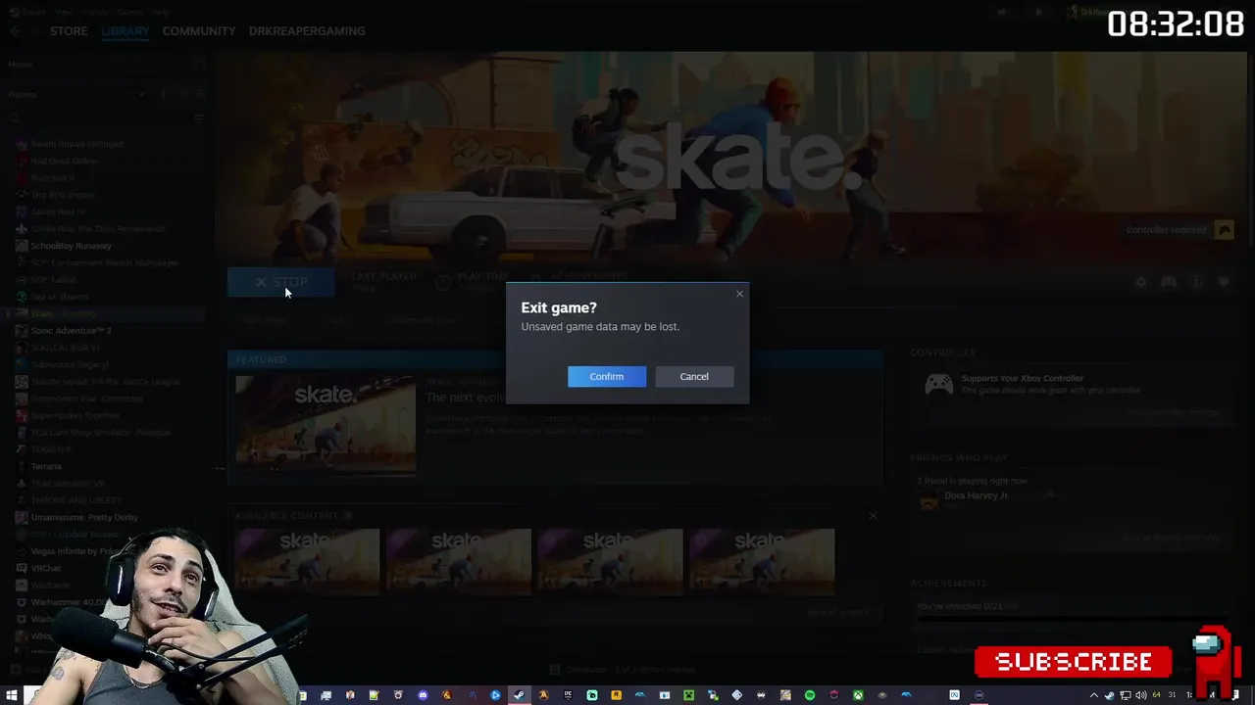Switch to the LIBRARY tab
Image resolution: width=1255 pixels, height=705 pixels.
(125, 31)
